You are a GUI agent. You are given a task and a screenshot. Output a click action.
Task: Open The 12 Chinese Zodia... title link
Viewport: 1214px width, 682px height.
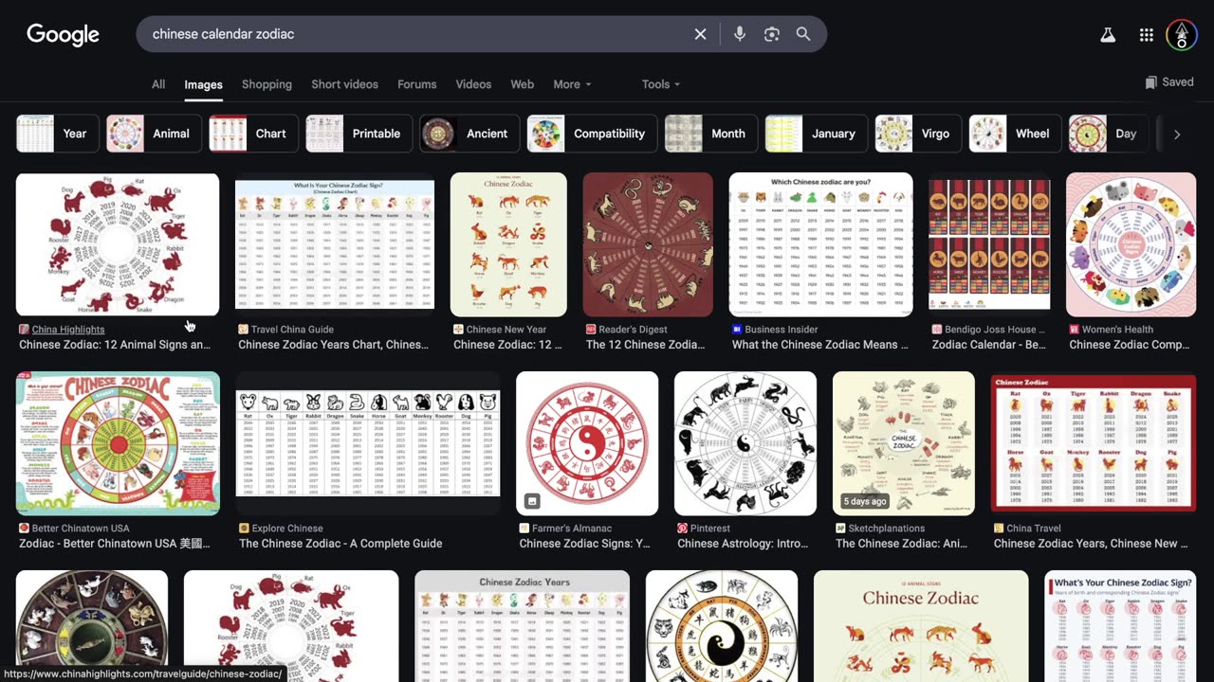[x=646, y=345]
